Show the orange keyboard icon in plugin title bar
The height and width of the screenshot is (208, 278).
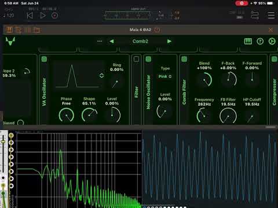pyautogui.click(x=9, y=30)
